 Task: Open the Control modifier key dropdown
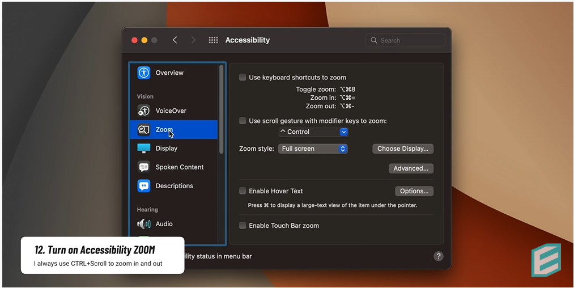pyautogui.click(x=313, y=132)
